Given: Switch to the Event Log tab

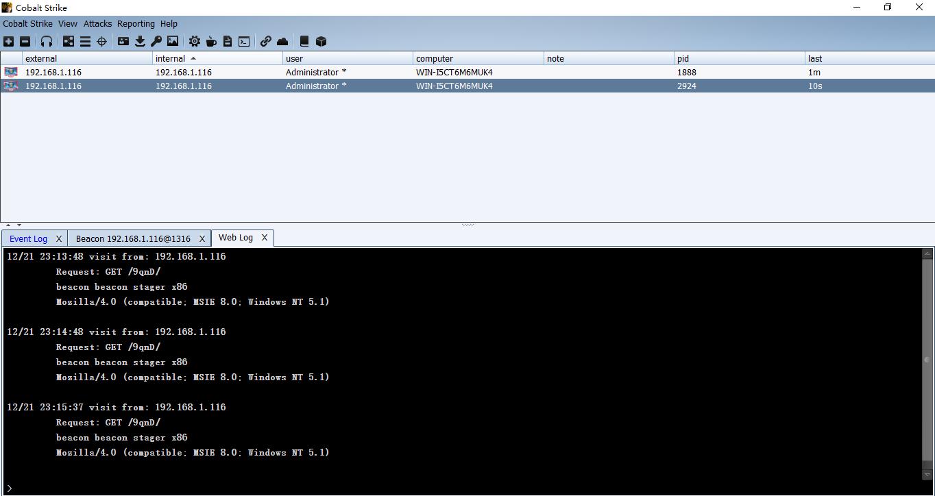Looking at the screenshot, I should pos(28,238).
